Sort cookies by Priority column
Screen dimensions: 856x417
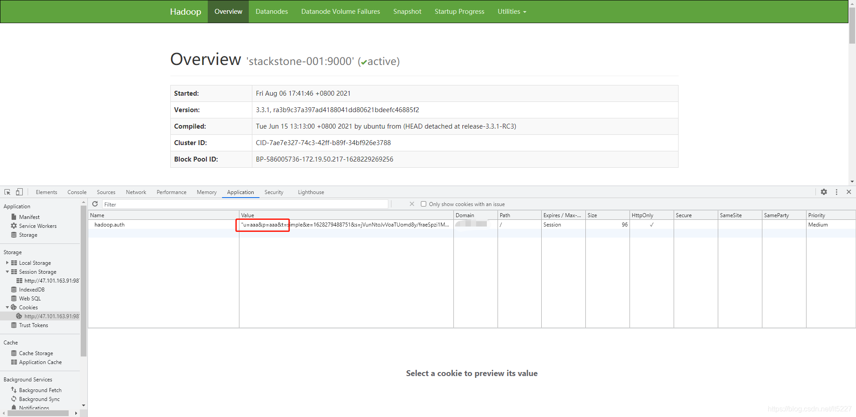pos(831,215)
